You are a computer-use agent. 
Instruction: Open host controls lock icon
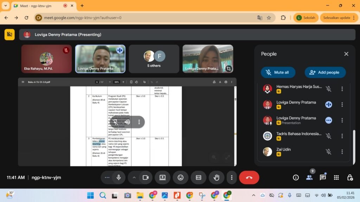[350, 177]
